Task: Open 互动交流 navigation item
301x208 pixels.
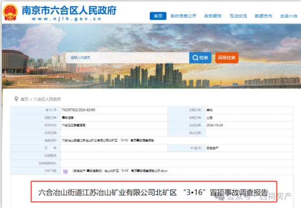Action: click(239, 16)
